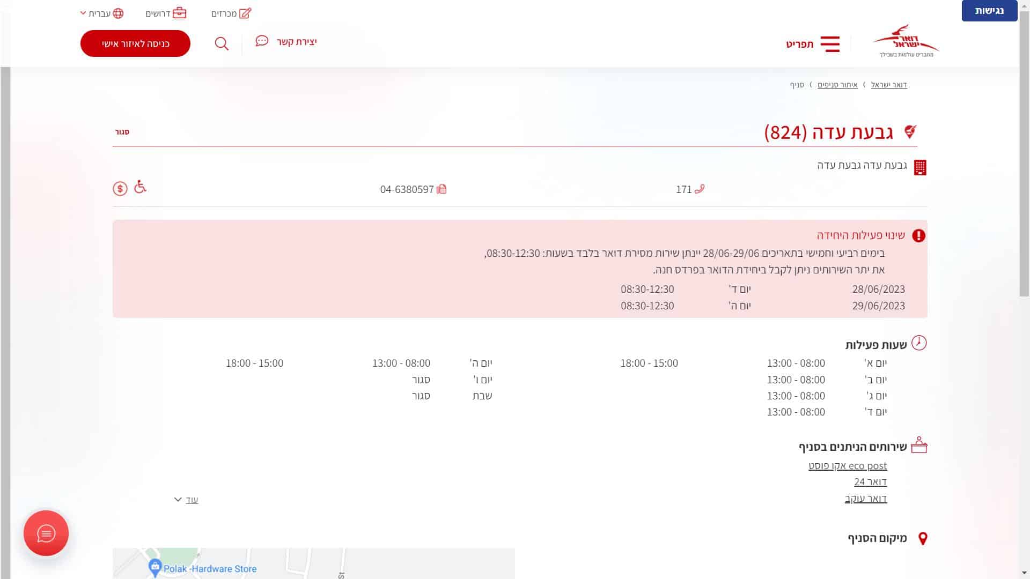Expand more services with עוד

click(x=187, y=500)
